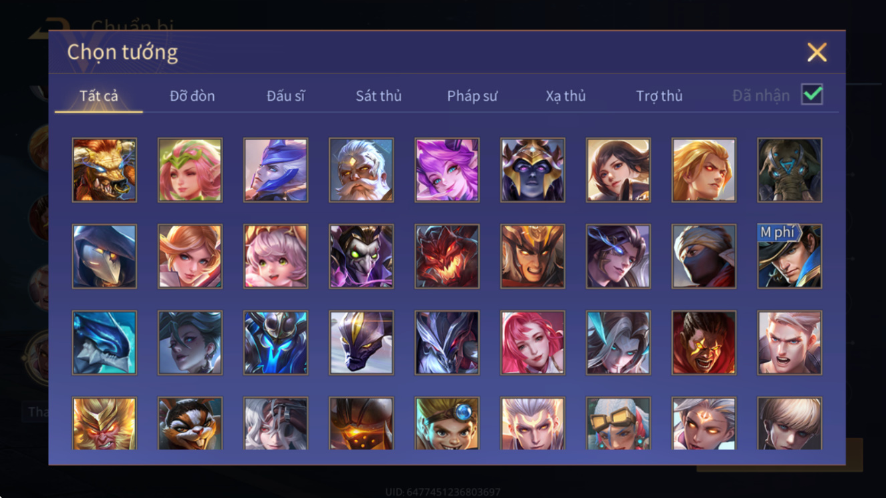
Task: Pick the elephant-masked hero portrait
Action: coord(790,170)
